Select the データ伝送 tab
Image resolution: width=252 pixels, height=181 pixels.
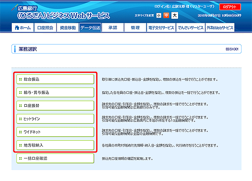click(x=90, y=28)
